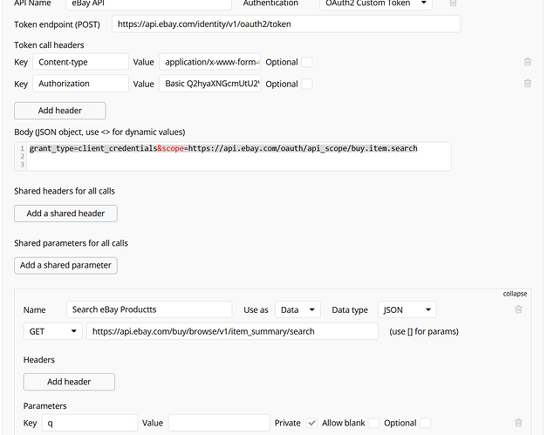Screen dimensions: 547x435
Task: Edit the item_summary/search URL field
Action: click(x=232, y=331)
